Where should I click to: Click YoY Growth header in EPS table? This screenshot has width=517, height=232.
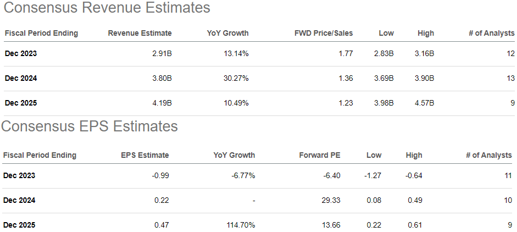(234, 155)
